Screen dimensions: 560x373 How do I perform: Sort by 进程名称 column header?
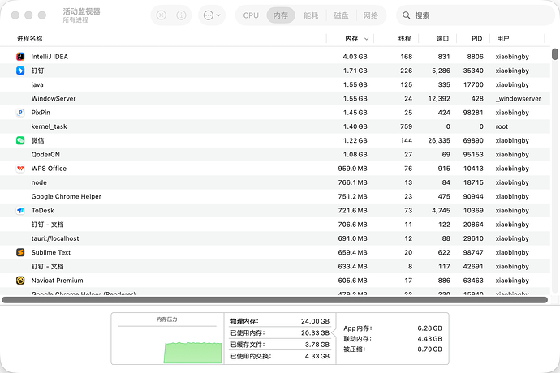click(x=30, y=39)
